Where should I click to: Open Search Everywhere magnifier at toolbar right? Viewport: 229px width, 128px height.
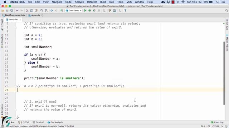tap(226, 11)
